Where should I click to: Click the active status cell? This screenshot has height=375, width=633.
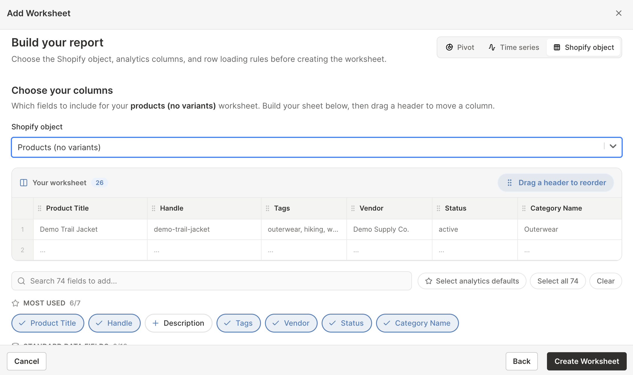point(475,229)
